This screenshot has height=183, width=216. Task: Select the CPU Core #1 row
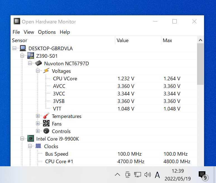click(104, 162)
